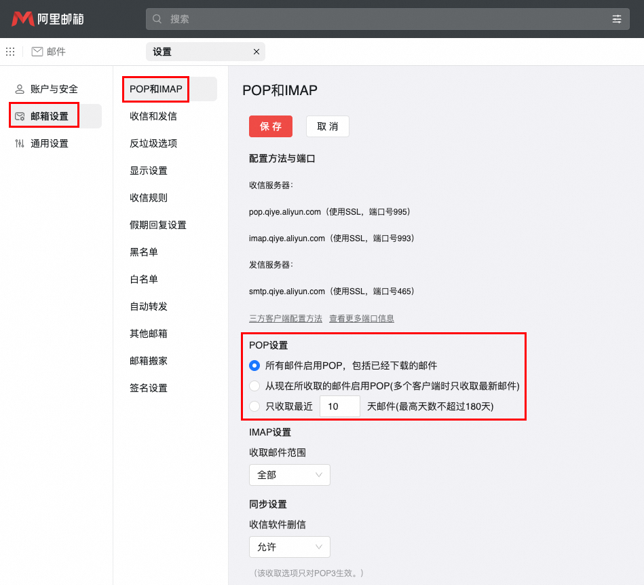Open the advanced search filter icon

tap(617, 18)
